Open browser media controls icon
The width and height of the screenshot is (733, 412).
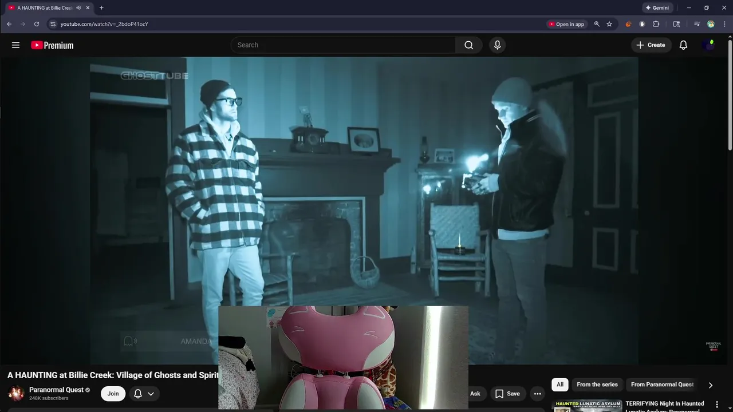coord(697,24)
